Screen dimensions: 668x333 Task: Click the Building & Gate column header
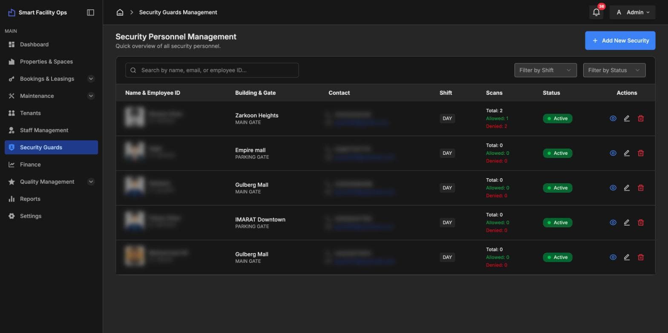pos(255,93)
